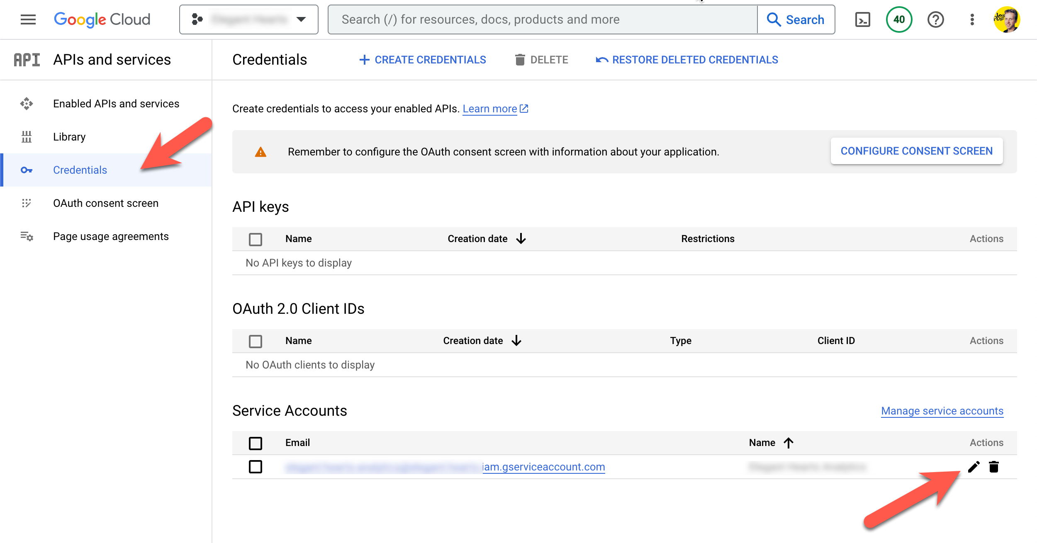
Task: Click the orange warning triangle icon
Action: click(260, 152)
